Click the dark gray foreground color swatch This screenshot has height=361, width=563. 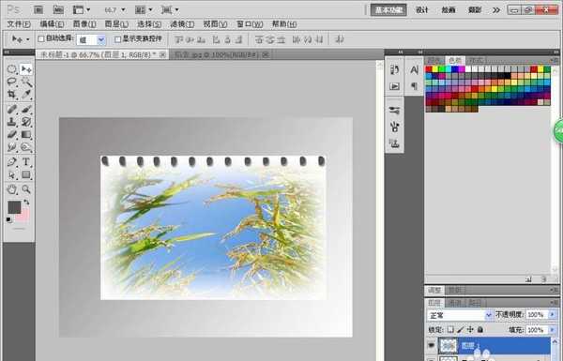(14, 207)
